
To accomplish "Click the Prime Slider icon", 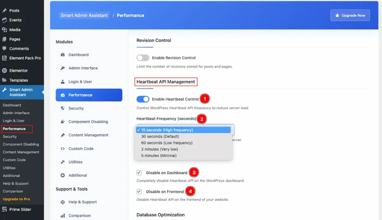I will (4, 209).
